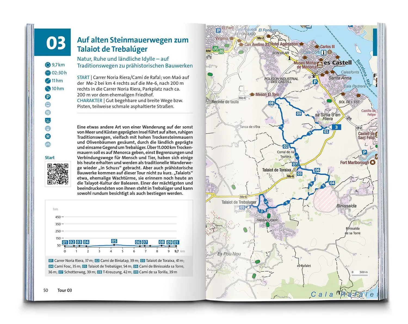Click the 9,7 end value on the km axis
Screen dimensions: 408x324
click(177, 251)
